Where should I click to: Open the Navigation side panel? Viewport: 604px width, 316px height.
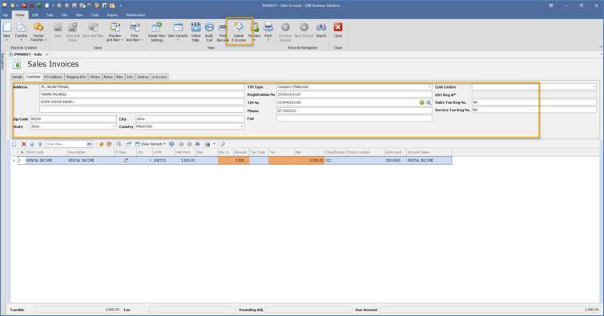[2, 62]
